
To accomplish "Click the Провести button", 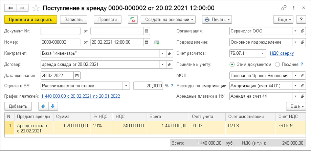I will (107, 19).
